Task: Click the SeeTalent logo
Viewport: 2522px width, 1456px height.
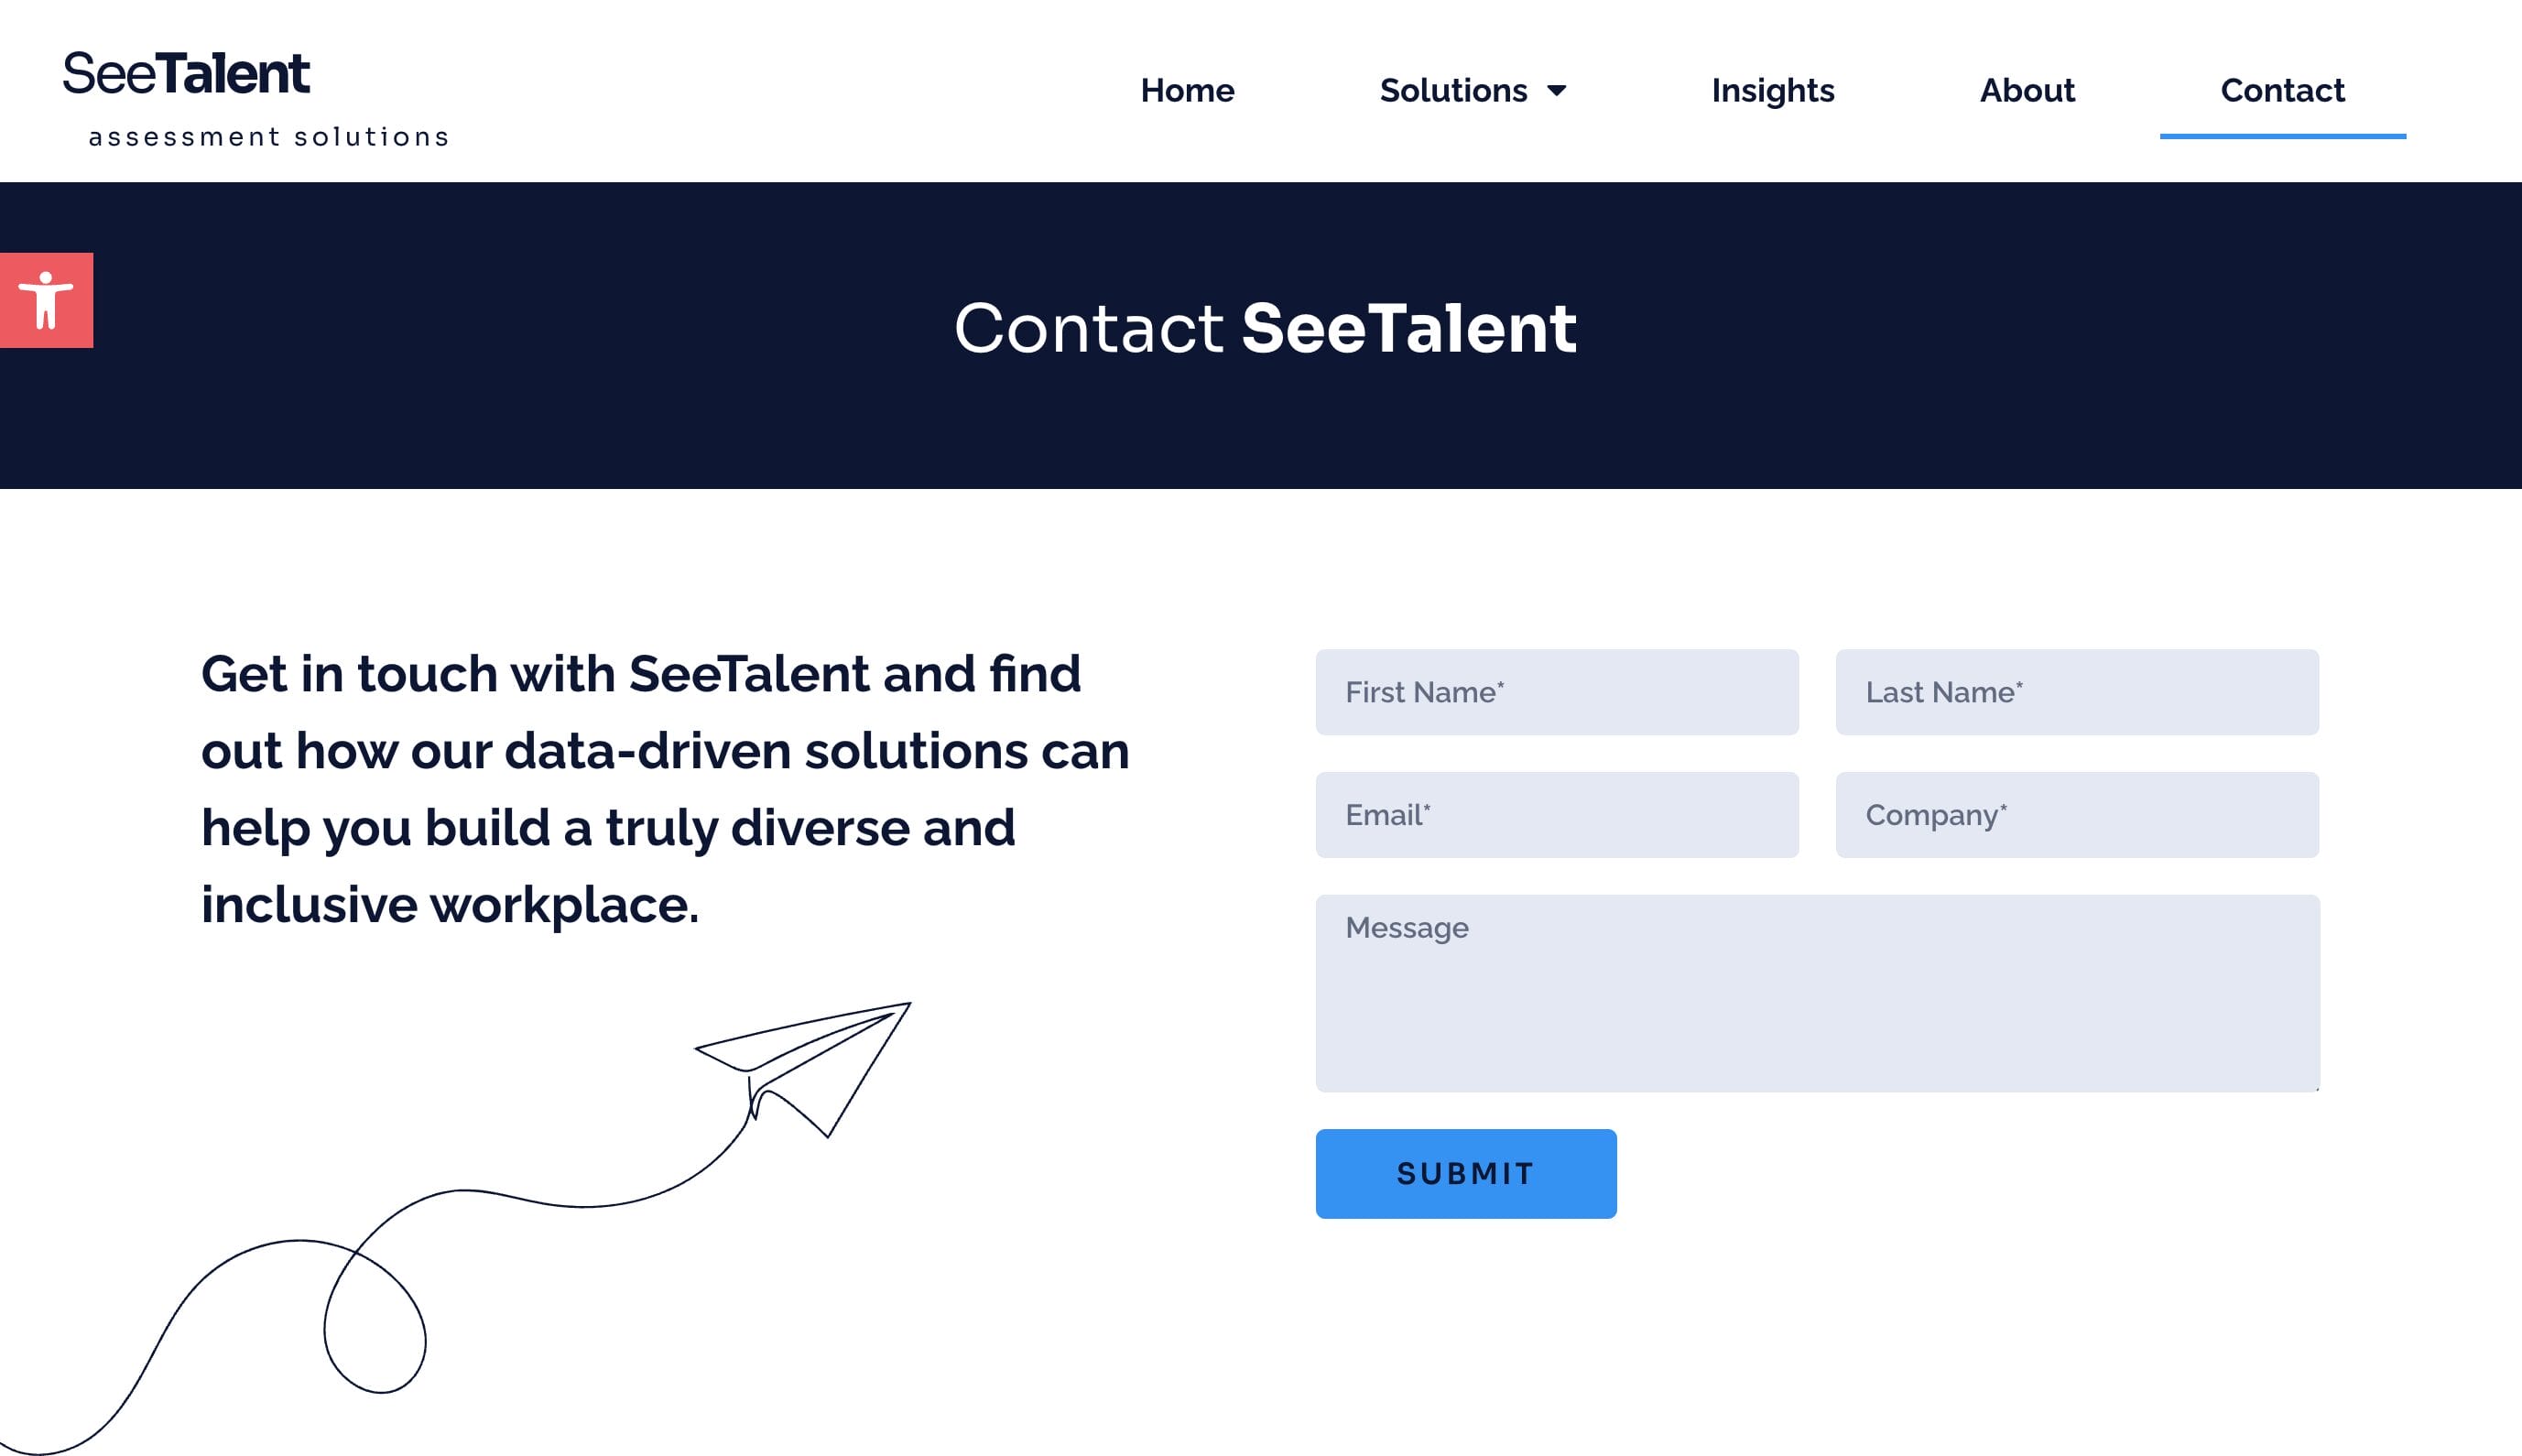Action: coord(187,74)
